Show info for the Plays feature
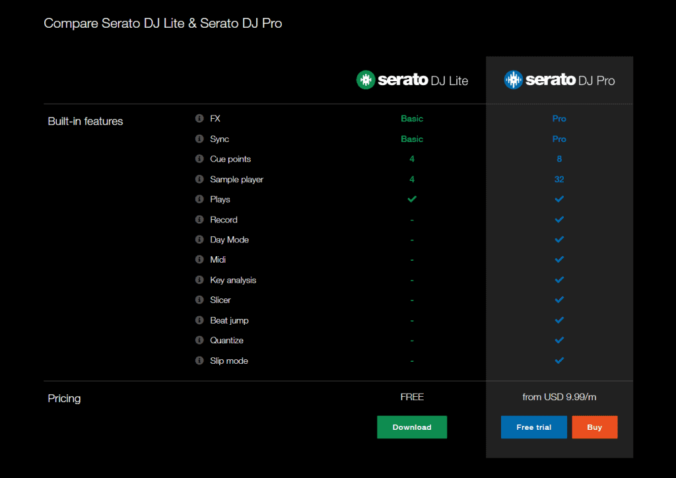676x478 pixels. tap(199, 199)
